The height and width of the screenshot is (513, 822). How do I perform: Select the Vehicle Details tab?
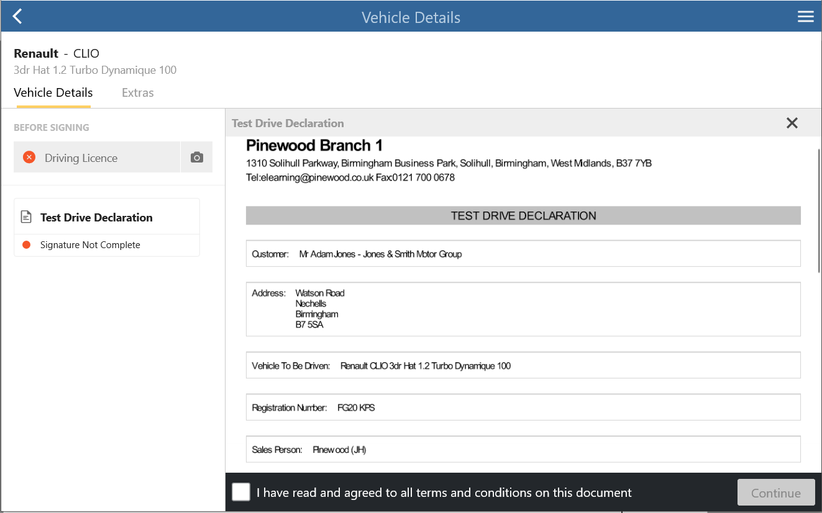click(53, 93)
